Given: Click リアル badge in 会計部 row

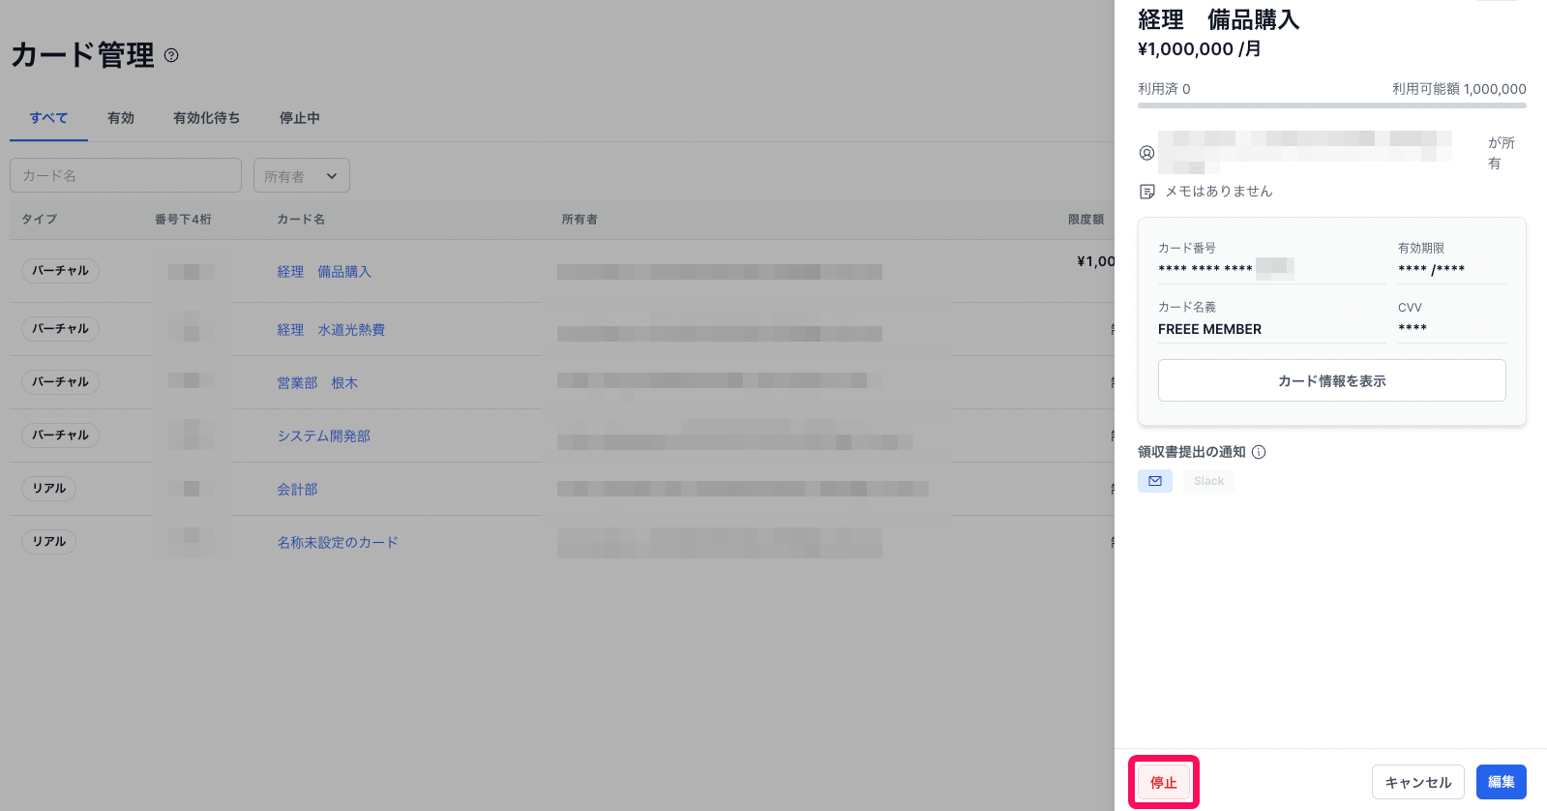Looking at the screenshot, I should (48, 489).
